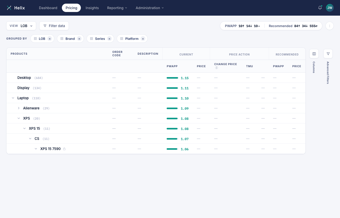
Task: Click the PWAPP value 1.11 for Display
Action: click(185, 88)
